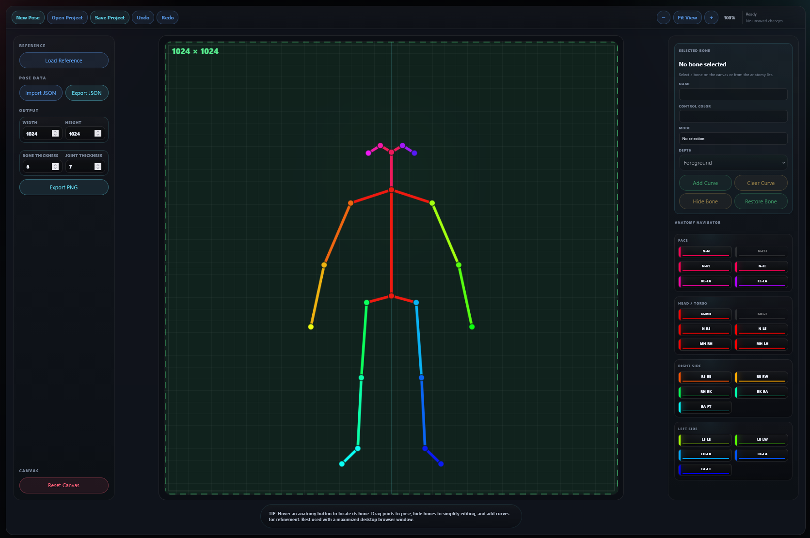Select the RA-FT bone button
Image resolution: width=810 pixels, height=538 pixels.
[x=705, y=407]
